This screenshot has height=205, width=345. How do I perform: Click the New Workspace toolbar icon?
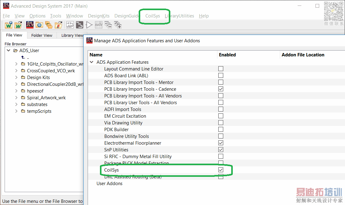point(9,25)
